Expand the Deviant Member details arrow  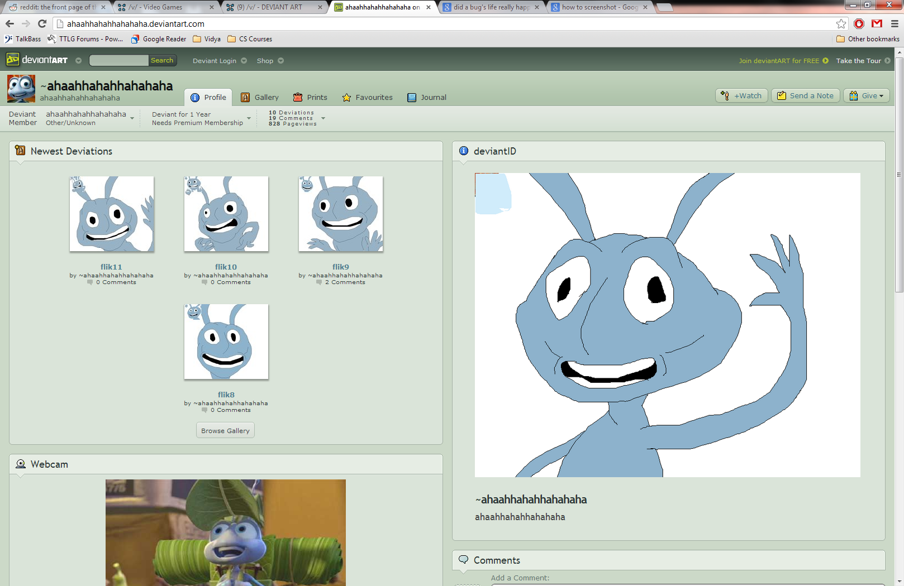pos(132,118)
